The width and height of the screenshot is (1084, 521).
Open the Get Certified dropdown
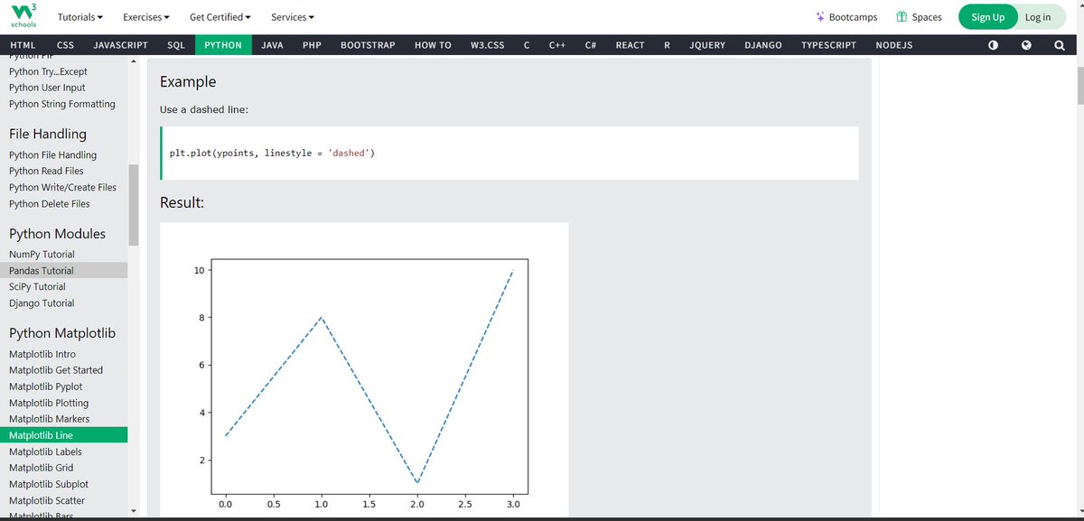220,17
